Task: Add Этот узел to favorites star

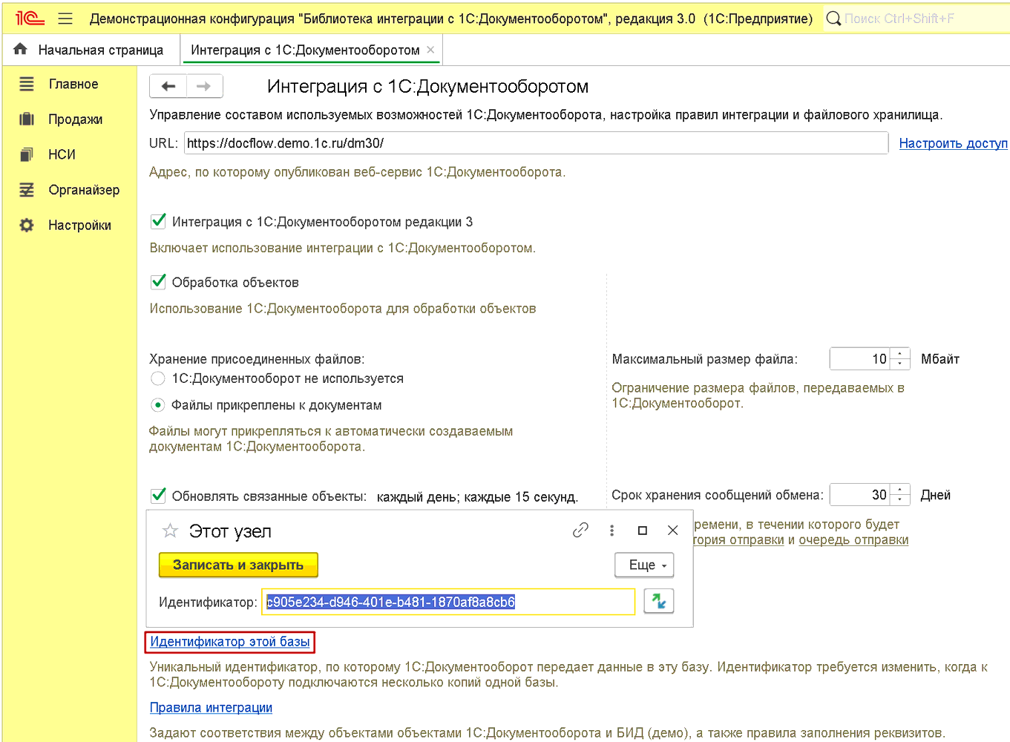Action: (170, 531)
